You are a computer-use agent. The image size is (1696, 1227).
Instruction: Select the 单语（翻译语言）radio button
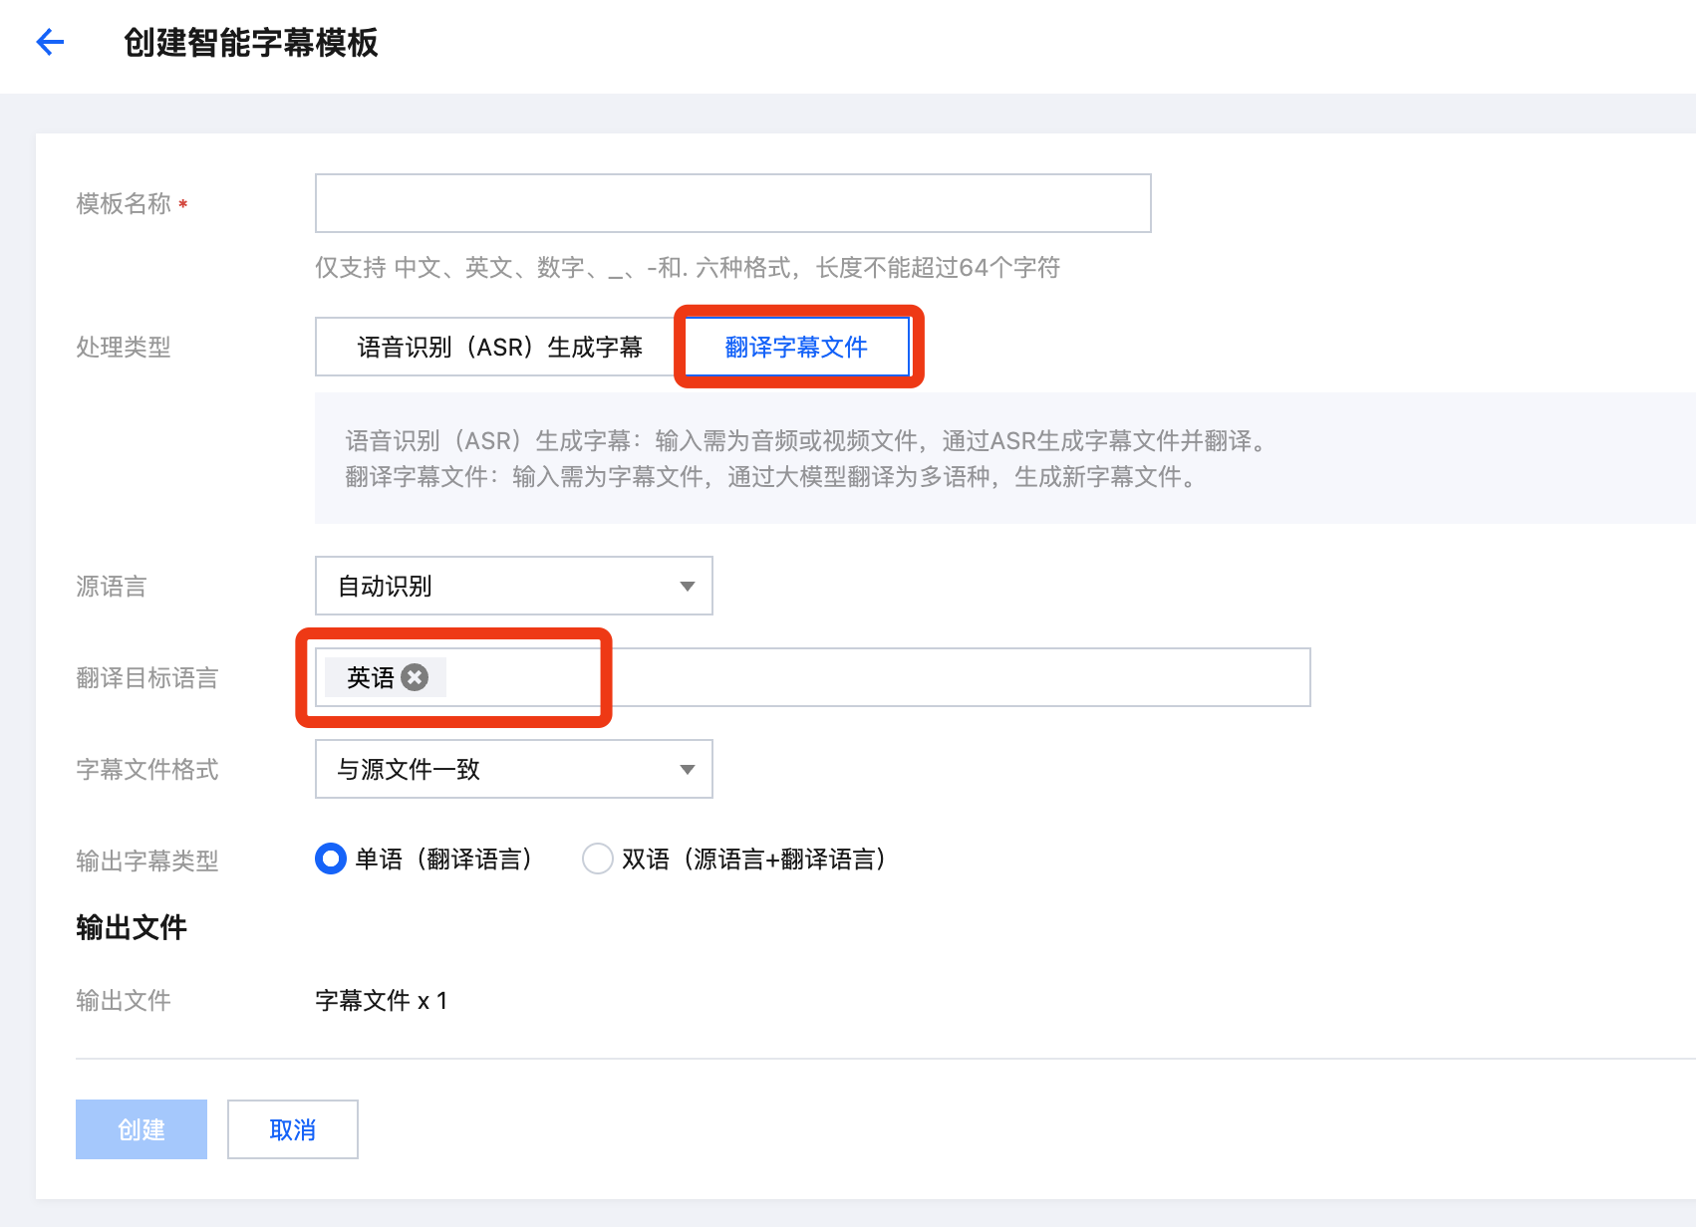coord(330,859)
